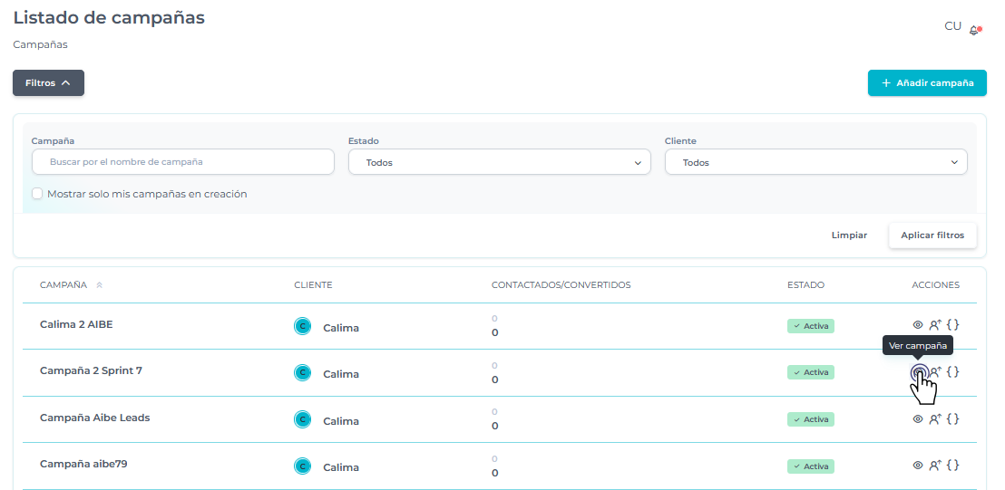View Campaña aibe79 using the eye icon

pos(917,465)
